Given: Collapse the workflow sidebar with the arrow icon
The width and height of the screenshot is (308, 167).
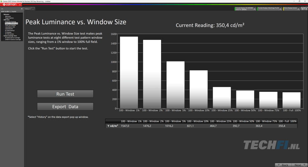Looking at the screenshot, I should click(x=22, y=9).
